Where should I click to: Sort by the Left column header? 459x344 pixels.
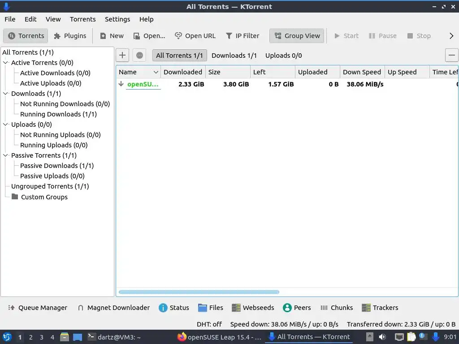(273, 72)
